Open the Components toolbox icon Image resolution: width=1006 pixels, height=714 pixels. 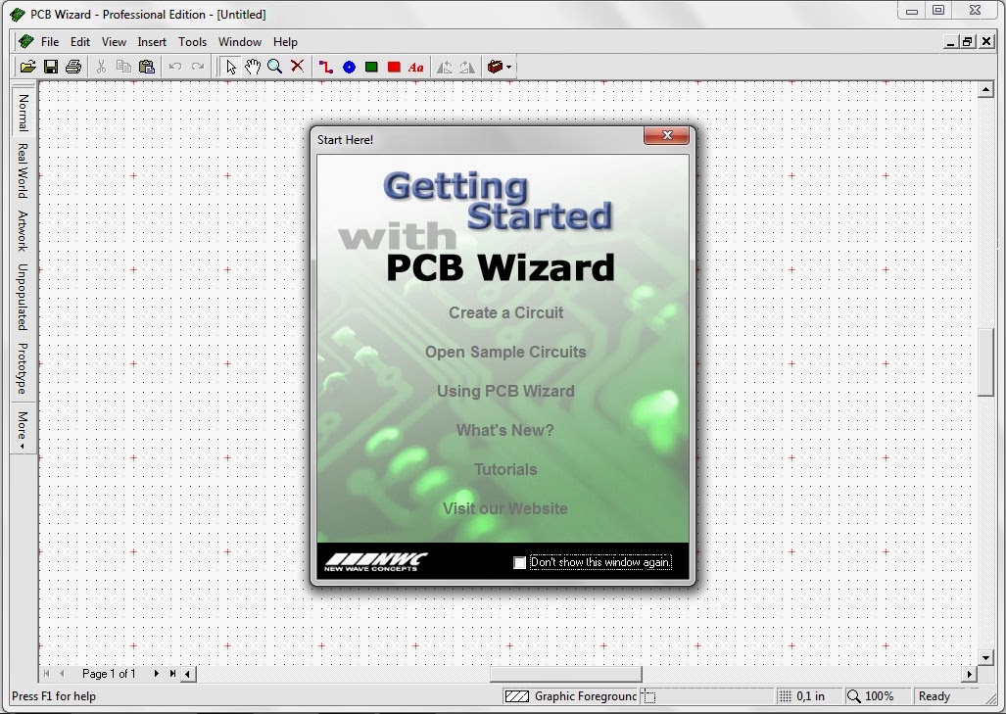click(x=494, y=66)
